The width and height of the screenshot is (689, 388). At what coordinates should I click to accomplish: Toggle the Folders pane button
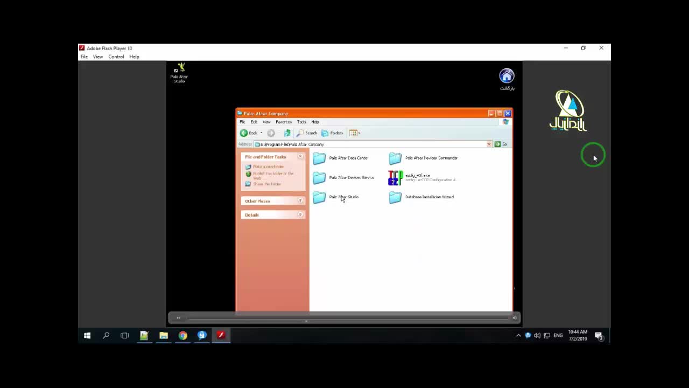[333, 133]
